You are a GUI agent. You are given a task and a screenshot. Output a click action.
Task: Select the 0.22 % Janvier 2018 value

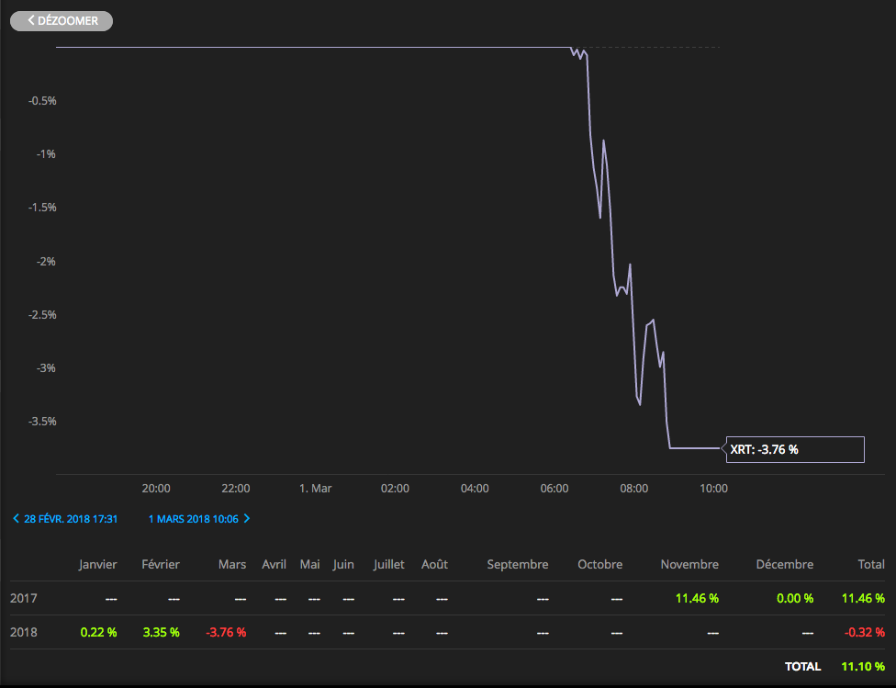99,633
